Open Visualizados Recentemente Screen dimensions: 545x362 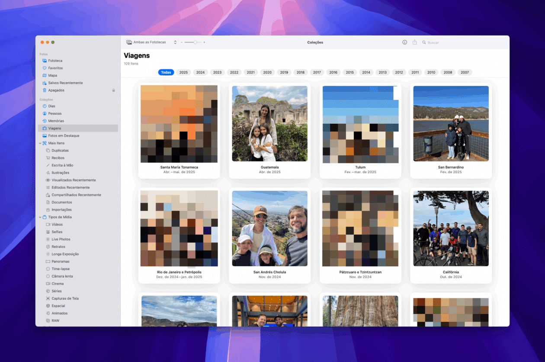tap(78, 180)
